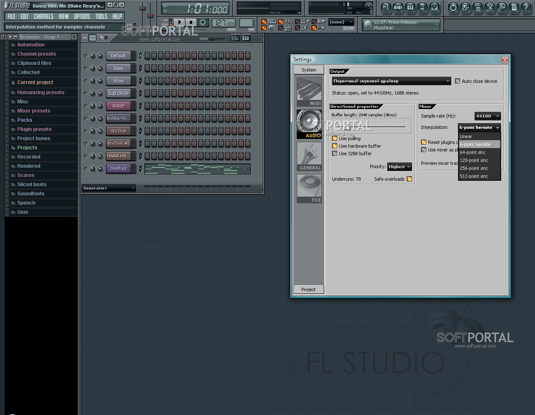The height and width of the screenshot is (415, 535).
Task: Click the typing keyboard to piano icon
Action: (272, 21)
